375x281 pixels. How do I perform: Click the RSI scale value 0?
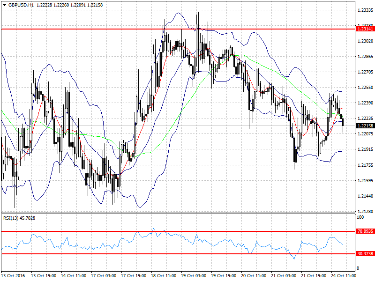[x=358, y=268]
